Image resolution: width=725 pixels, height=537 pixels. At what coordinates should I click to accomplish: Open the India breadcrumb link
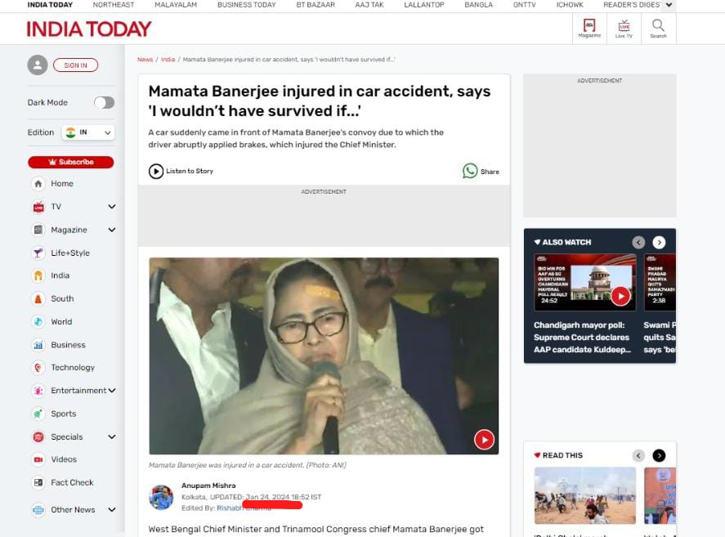point(168,60)
